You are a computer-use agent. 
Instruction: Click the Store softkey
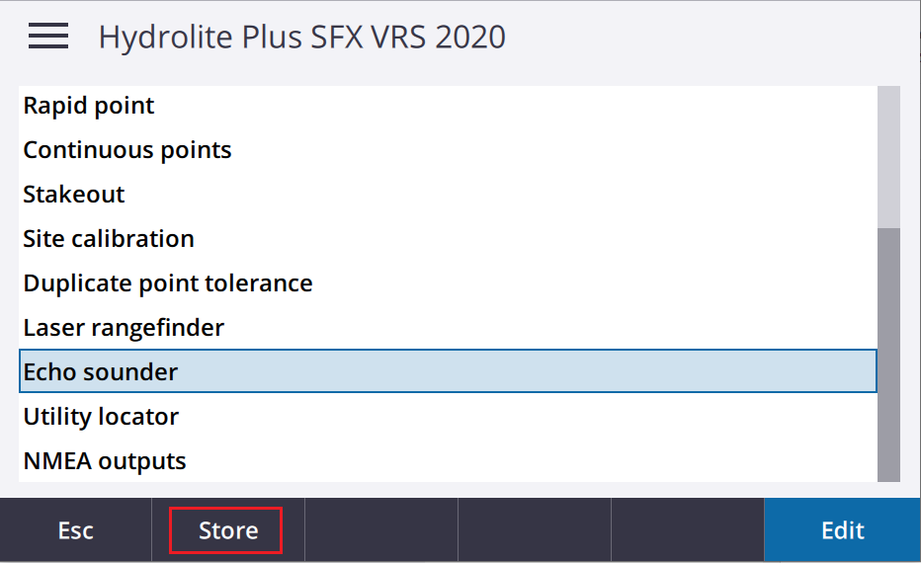click(x=228, y=530)
